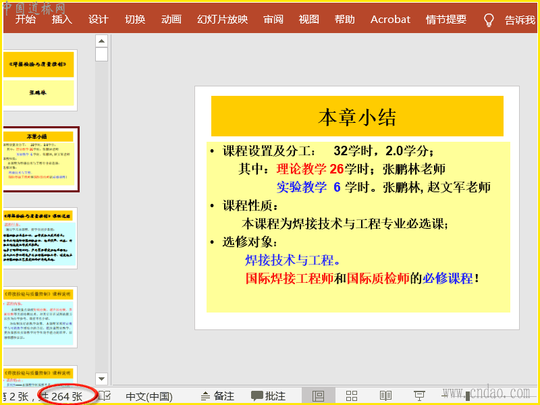Screen dimensions: 540x405
Task: Open the Acrobat ribbon tab
Action: coord(390,20)
